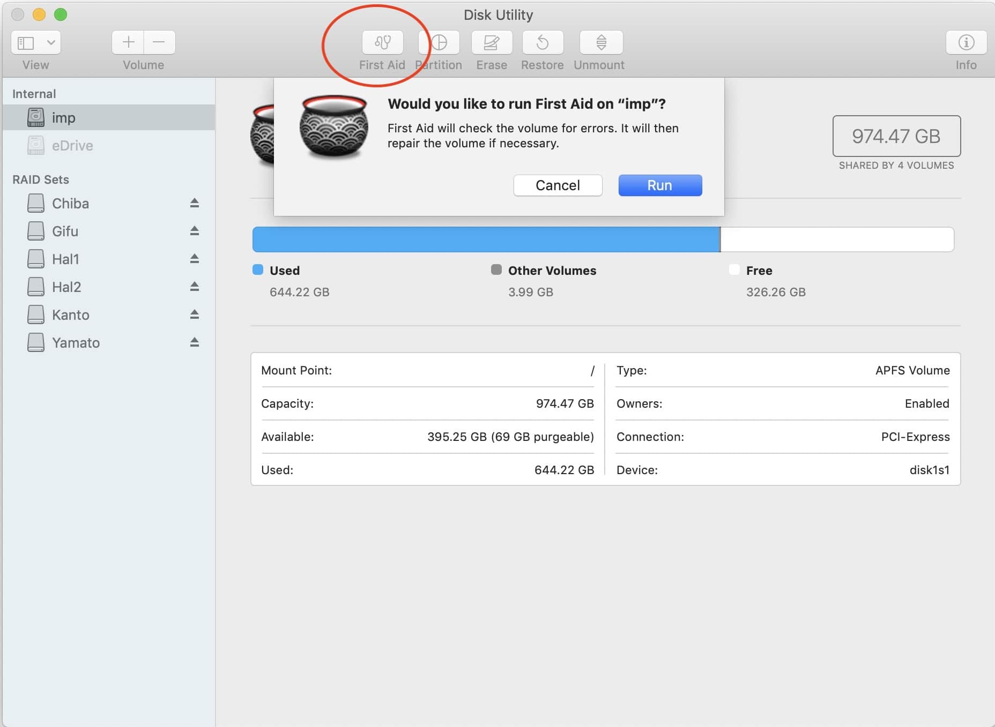
Task: Click the 'APFS Volume' type value
Action: tap(912, 370)
